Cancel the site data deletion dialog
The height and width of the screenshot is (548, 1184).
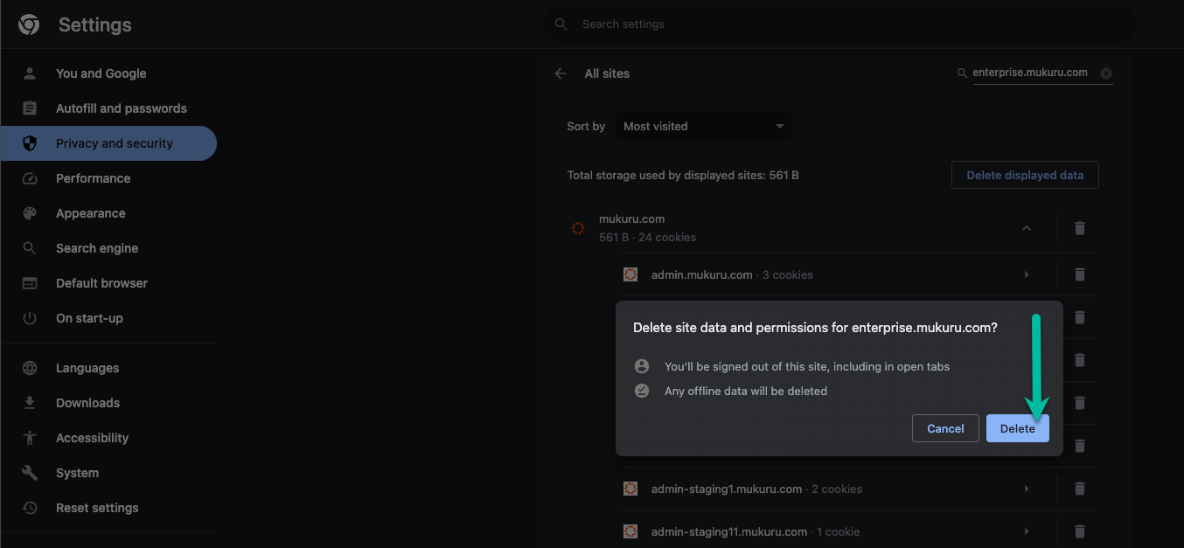pyautogui.click(x=945, y=428)
